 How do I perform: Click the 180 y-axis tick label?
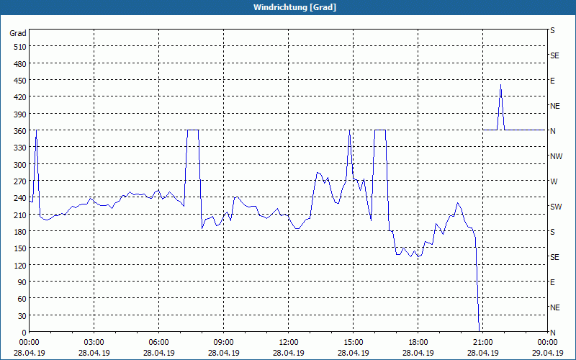tap(21, 232)
